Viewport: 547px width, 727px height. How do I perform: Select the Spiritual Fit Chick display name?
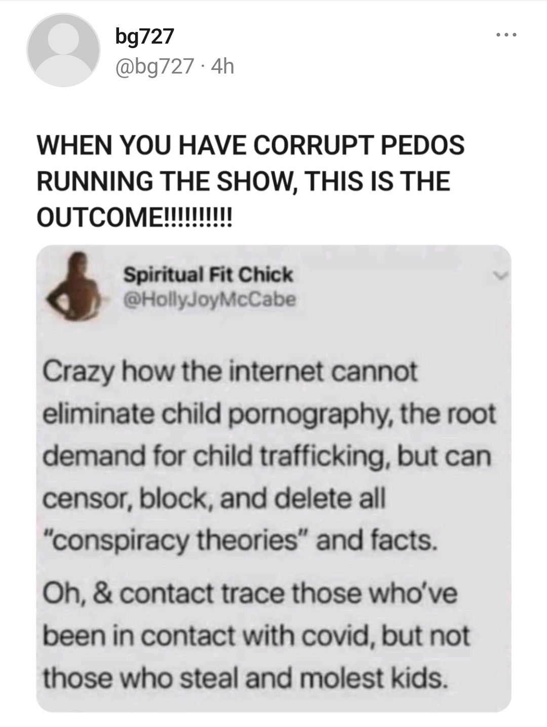209,275
